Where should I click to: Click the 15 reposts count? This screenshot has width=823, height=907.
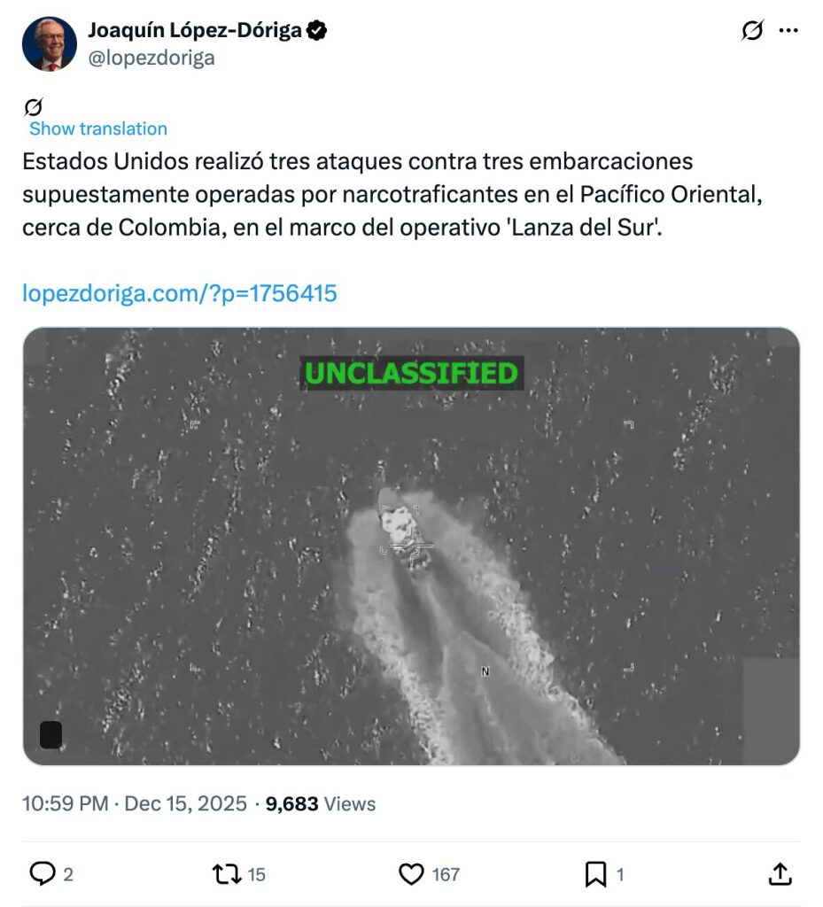click(256, 874)
